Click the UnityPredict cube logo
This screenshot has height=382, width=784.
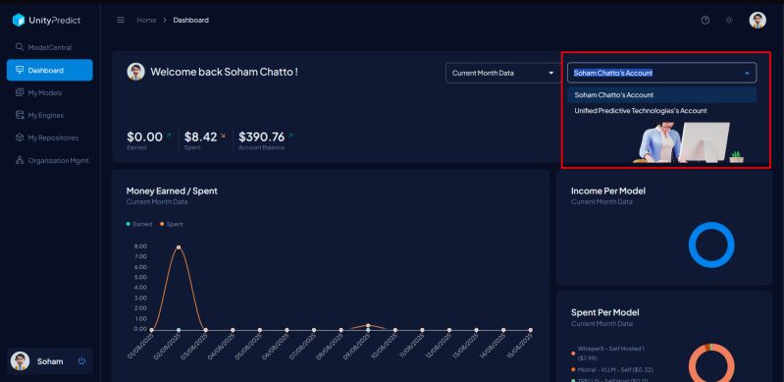point(19,20)
